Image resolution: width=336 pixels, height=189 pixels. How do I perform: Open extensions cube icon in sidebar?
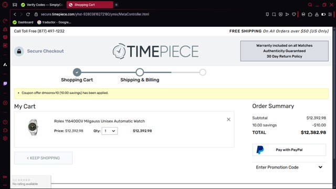click(5, 130)
